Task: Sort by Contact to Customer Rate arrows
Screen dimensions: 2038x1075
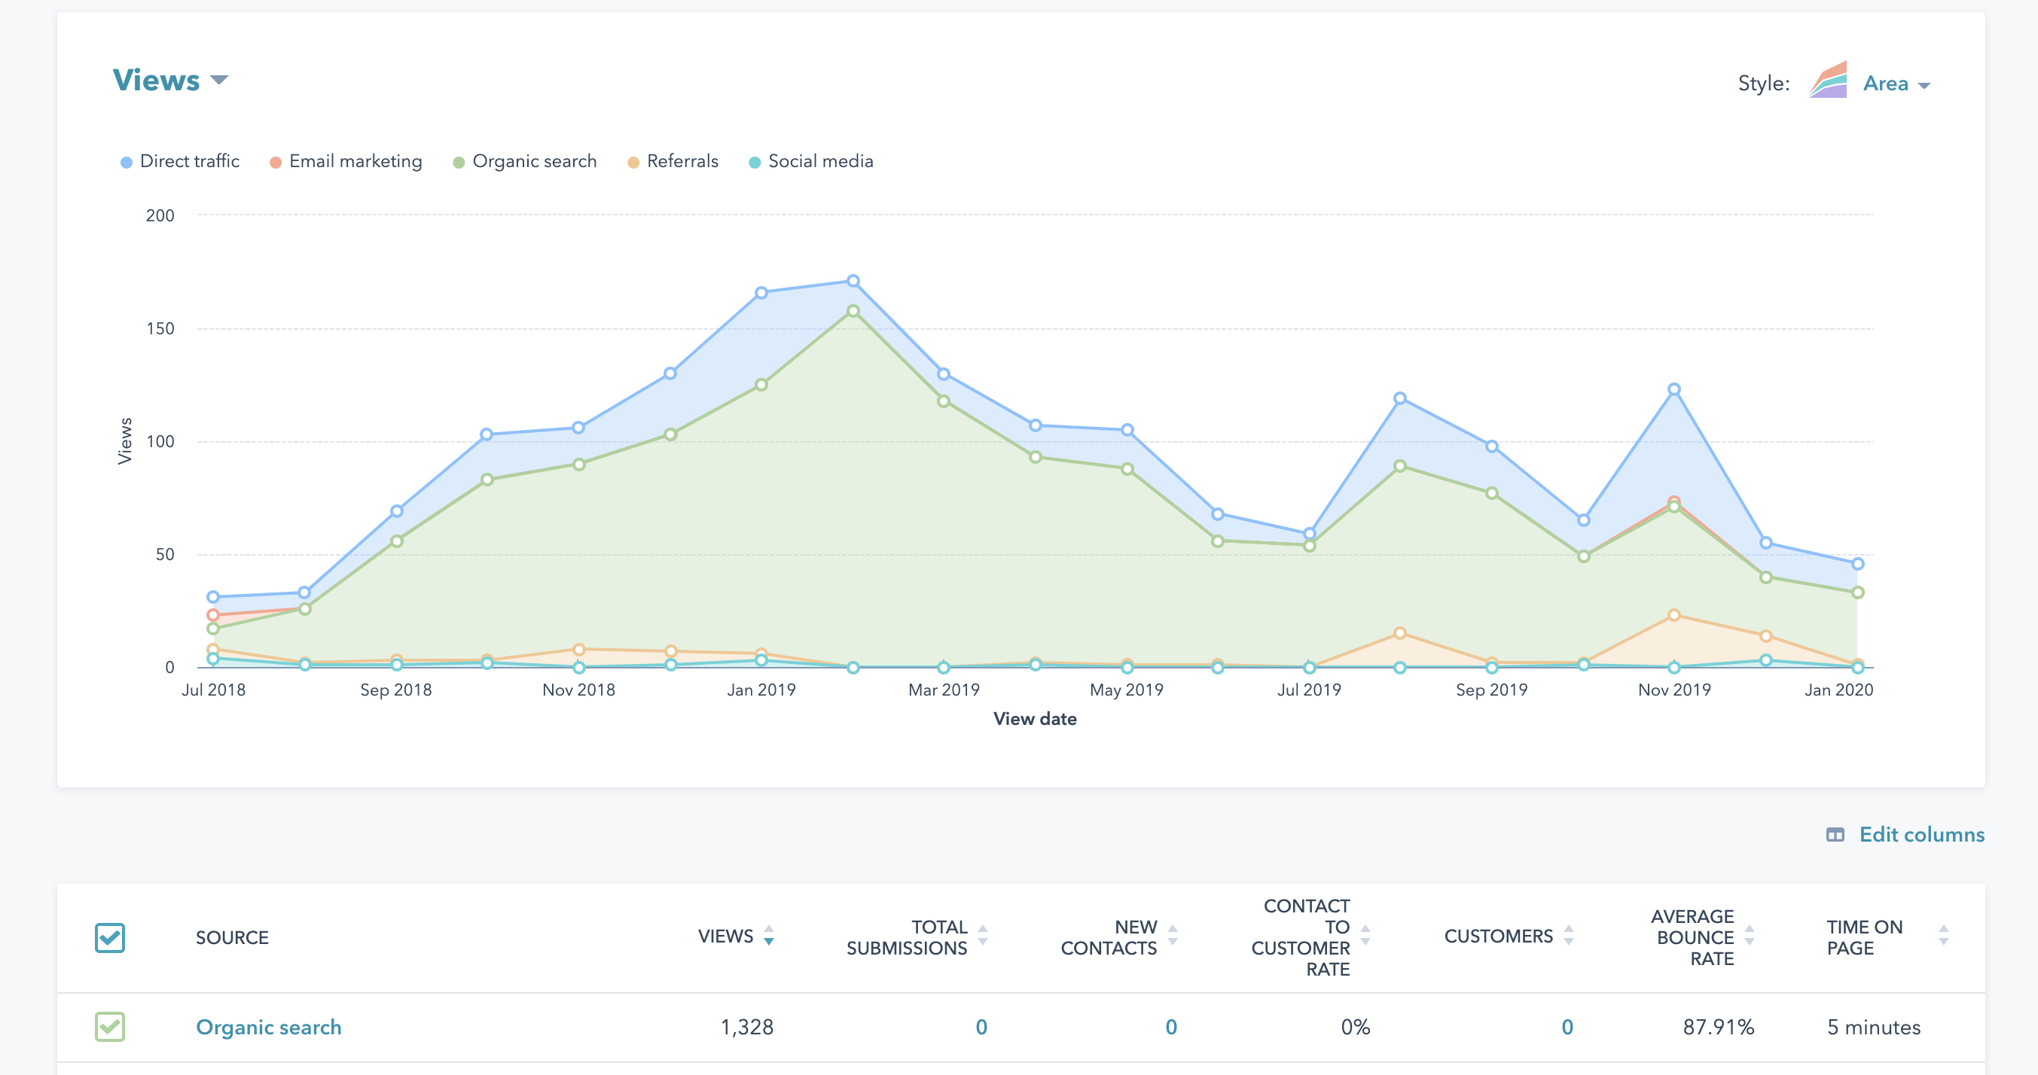Action: tap(1365, 936)
